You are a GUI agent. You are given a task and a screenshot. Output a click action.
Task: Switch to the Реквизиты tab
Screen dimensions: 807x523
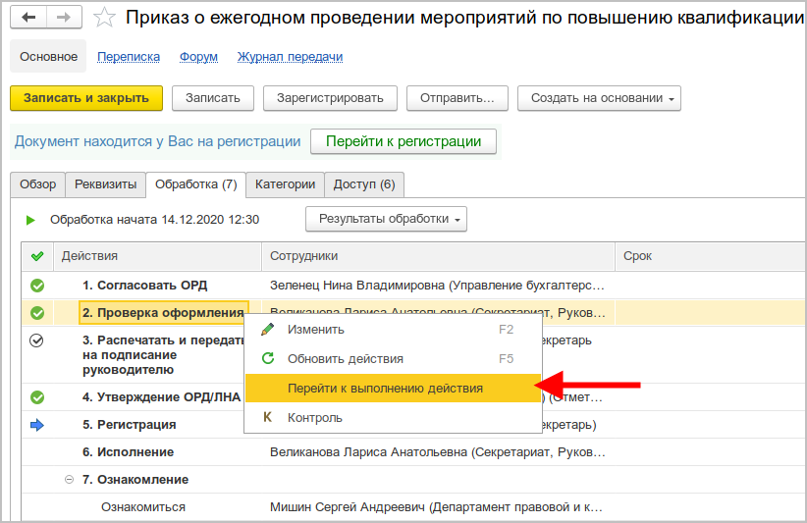click(x=106, y=184)
